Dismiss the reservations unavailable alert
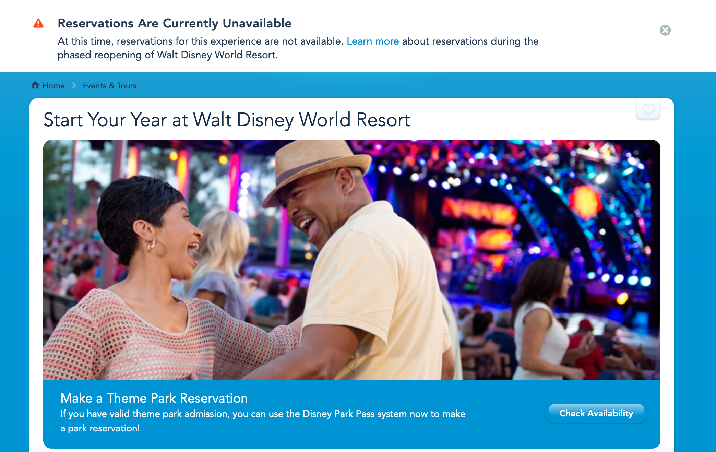Viewport: 716px width, 452px height. 665,30
